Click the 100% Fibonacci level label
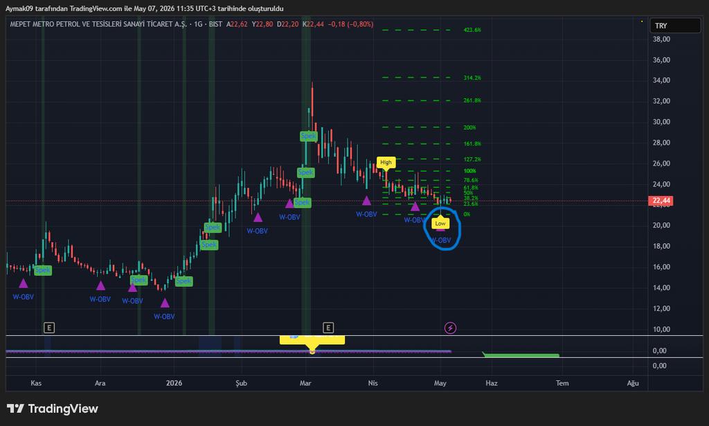 pyautogui.click(x=469, y=171)
